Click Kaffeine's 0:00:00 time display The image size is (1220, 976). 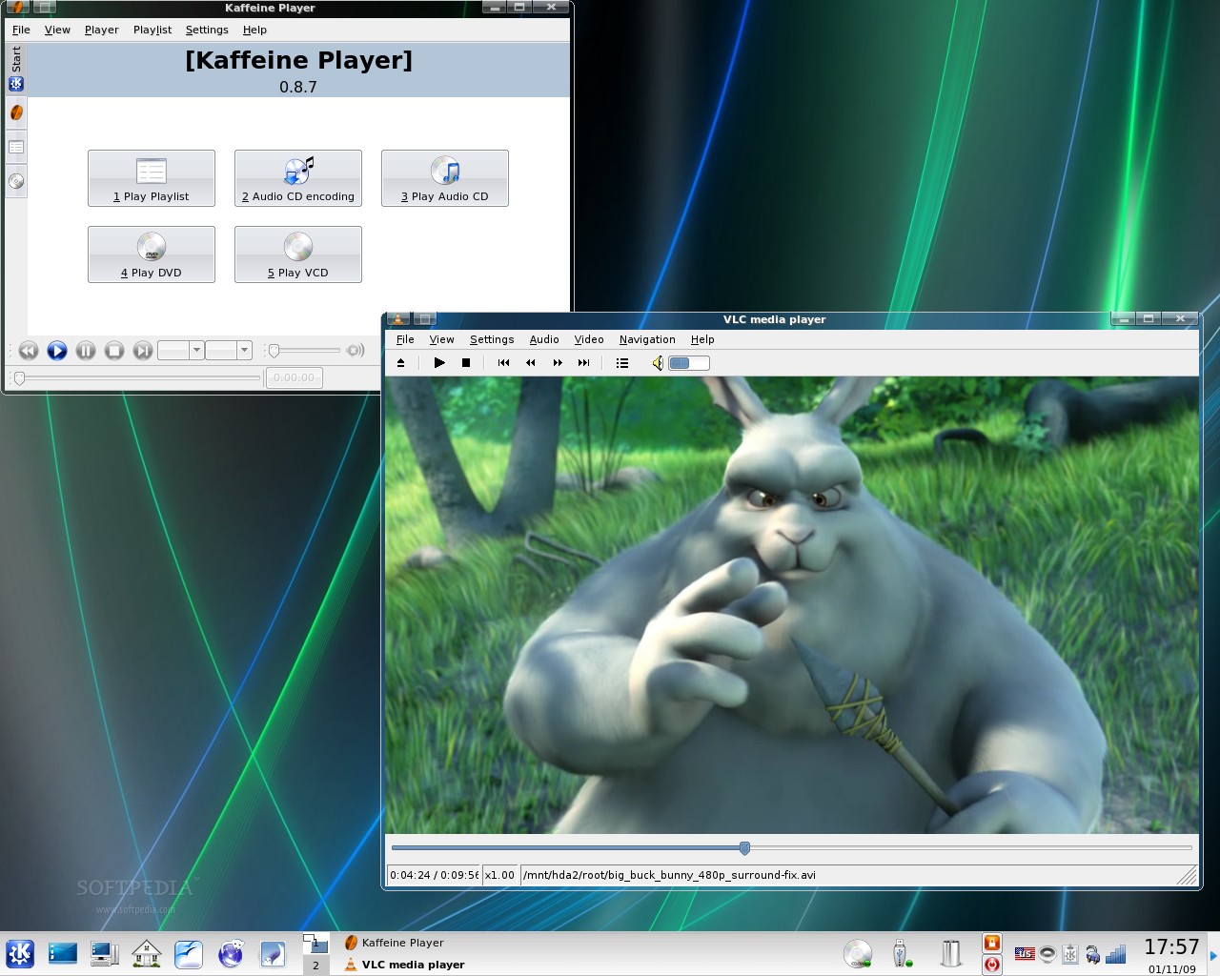tap(294, 378)
